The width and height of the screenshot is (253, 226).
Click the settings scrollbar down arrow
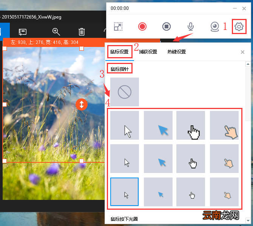[248, 220]
